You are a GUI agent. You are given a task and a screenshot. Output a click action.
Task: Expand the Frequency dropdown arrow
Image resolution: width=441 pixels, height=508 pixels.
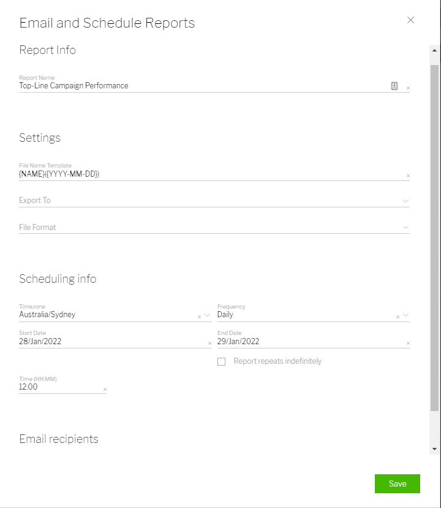(x=405, y=316)
